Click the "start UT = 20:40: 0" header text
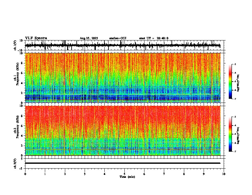252x195 pixels. pyautogui.click(x=154, y=38)
